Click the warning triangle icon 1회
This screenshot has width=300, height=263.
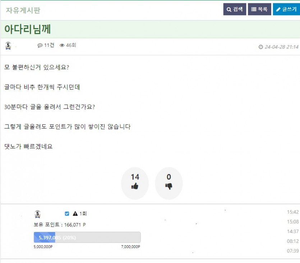pos(75,214)
